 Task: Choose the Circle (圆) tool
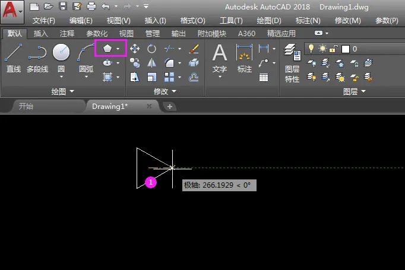(61, 59)
